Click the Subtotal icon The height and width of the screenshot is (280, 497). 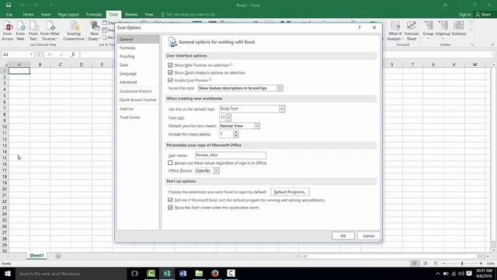[459, 28]
